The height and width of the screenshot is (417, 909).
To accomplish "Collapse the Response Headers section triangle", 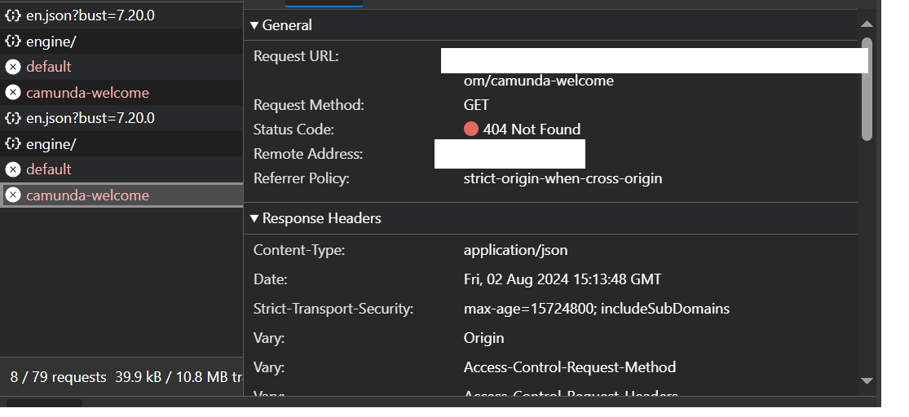I will point(254,218).
